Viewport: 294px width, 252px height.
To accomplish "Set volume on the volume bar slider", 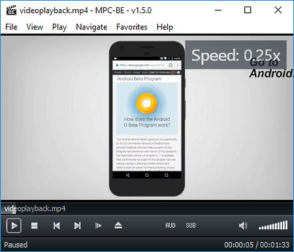I will pos(273,225).
